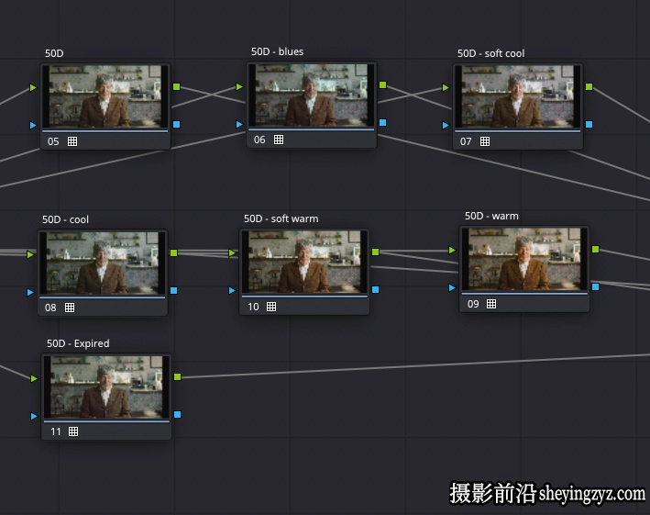The width and height of the screenshot is (650, 515).
Task: Click blue key input arrow of node 11
Action: [x=34, y=416]
